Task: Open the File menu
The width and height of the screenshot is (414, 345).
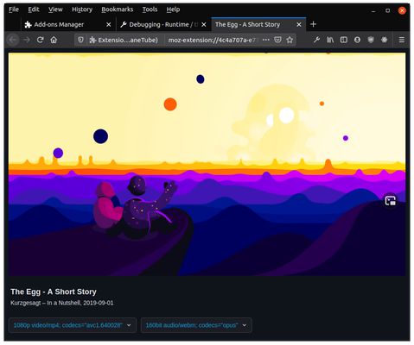Action: click(x=14, y=9)
